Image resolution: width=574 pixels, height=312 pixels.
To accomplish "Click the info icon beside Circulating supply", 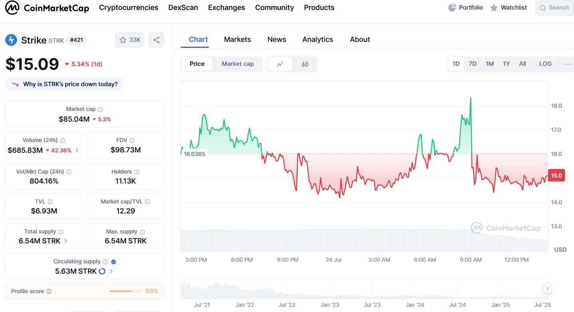I will pos(106,262).
